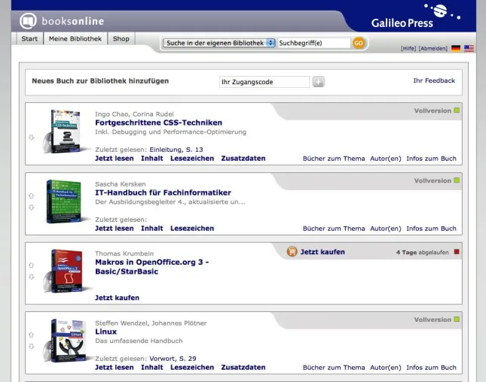The width and height of the screenshot is (486, 382).
Task: Open the Linux title link
Action: [x=105, y=332]
